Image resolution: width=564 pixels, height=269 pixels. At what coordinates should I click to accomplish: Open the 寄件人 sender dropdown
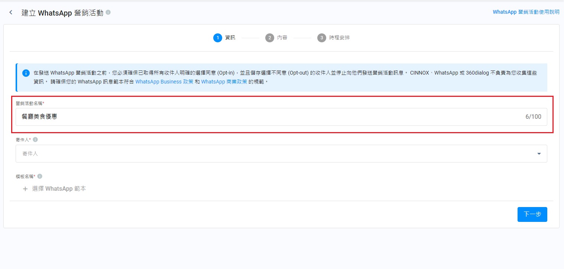pos(281,154)
